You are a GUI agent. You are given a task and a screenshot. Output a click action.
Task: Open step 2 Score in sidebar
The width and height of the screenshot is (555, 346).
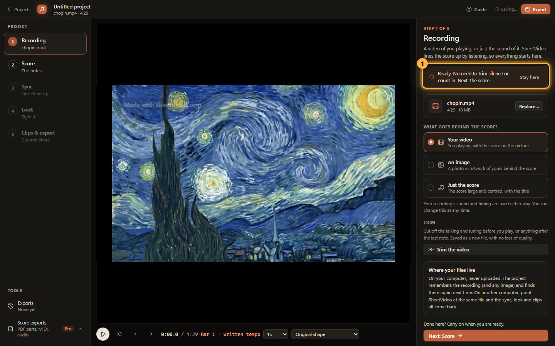pos(45,67)
